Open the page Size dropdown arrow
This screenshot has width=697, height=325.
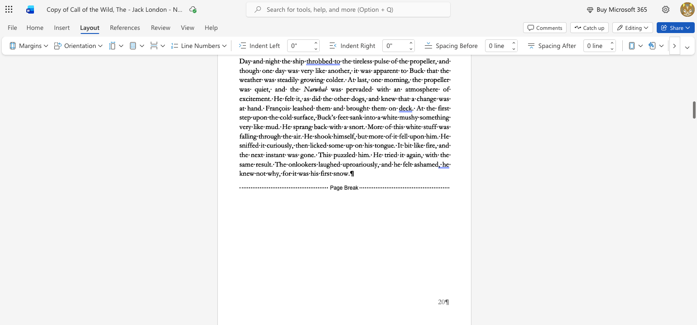click(x=121, y=46)
